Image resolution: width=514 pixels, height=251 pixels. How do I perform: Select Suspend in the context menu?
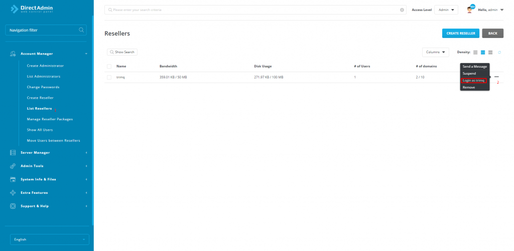pos(469,73)
